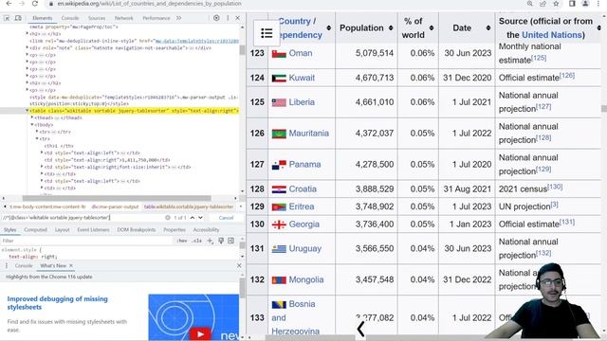The width and height of the screenshot is (607, 341).
Task: Cancel the element search
Action: pyautogui.click(x=226, y=218)
